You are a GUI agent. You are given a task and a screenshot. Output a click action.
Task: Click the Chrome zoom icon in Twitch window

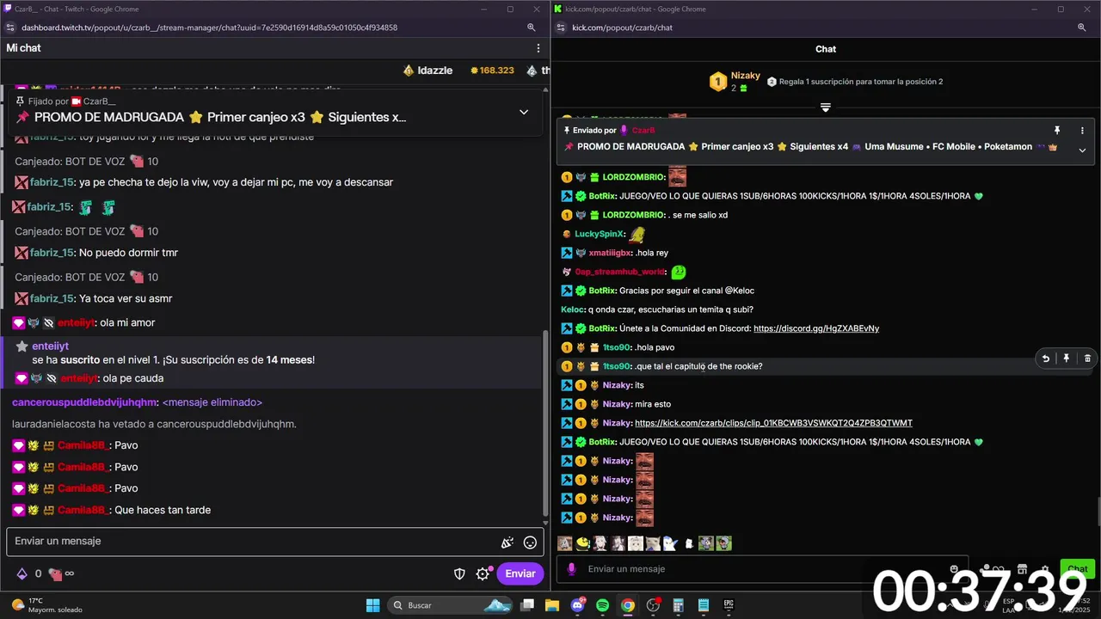[x=532, y=28]
